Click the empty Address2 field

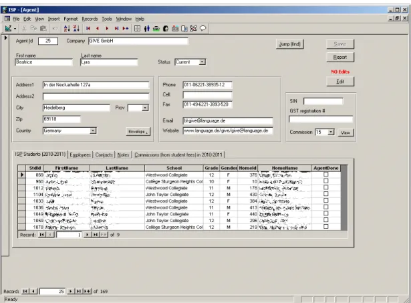(x=96, y=96)
